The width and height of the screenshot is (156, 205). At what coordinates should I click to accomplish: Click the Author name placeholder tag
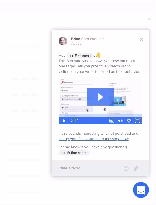coord(74,153)
